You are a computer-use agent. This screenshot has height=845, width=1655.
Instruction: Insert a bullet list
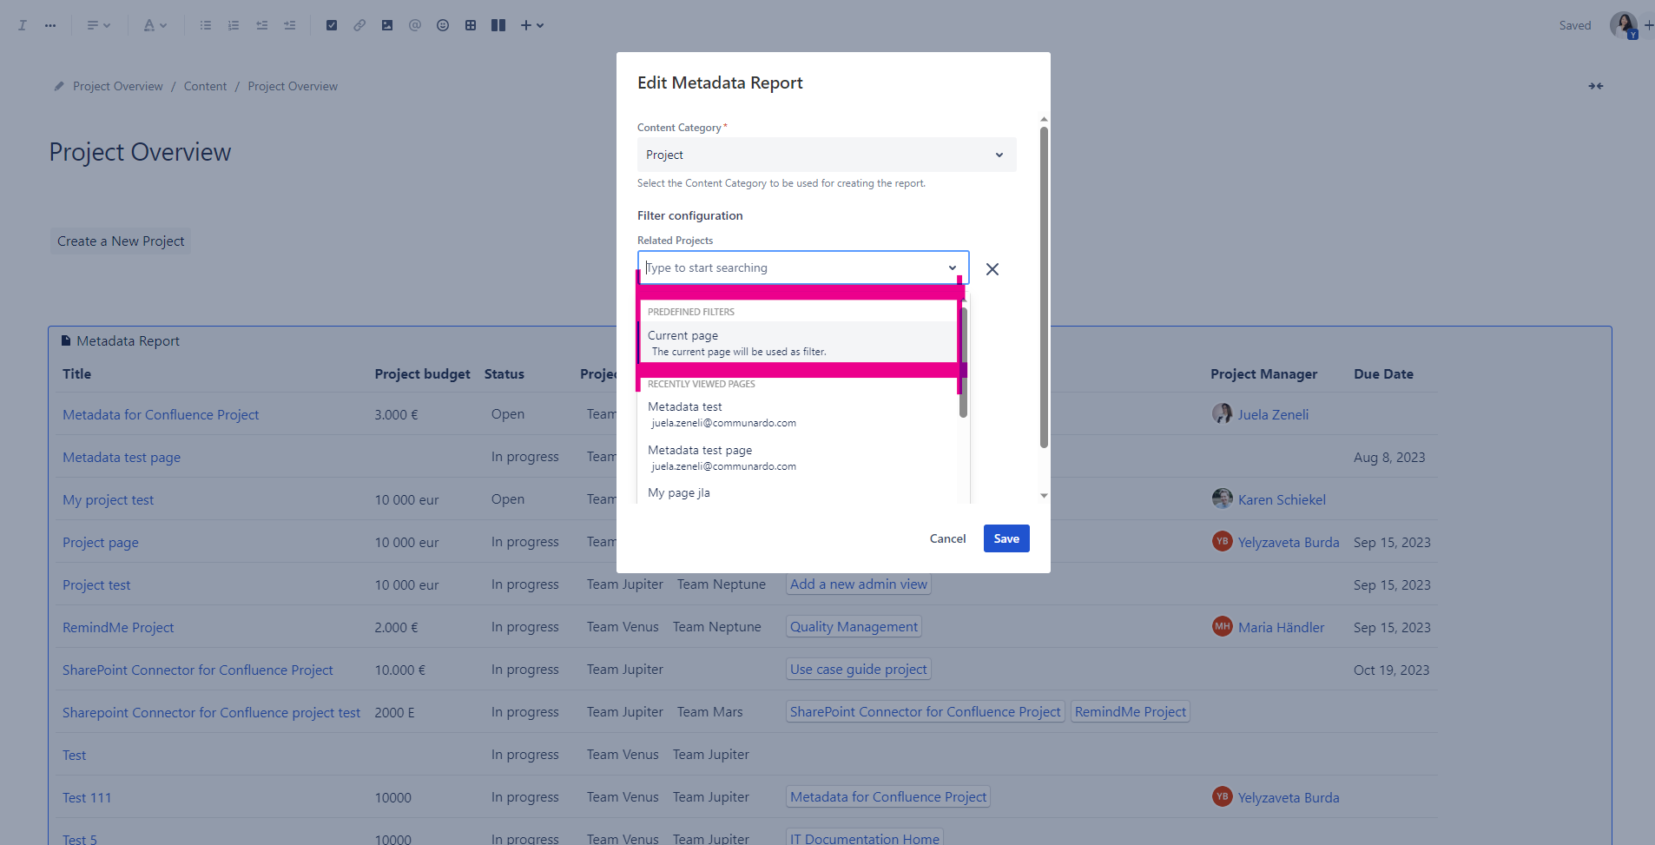click(206, 25)
